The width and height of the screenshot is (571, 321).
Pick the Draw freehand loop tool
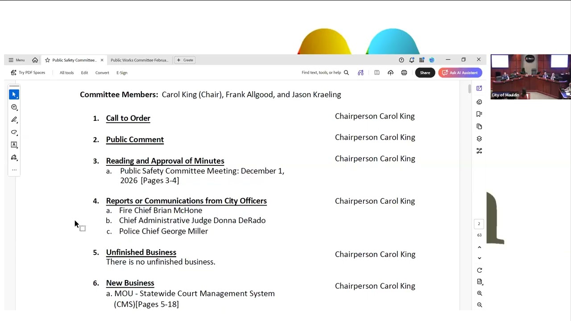click(14, 132)
